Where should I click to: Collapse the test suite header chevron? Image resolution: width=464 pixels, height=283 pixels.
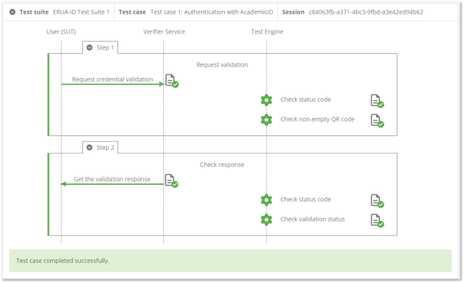(x=12, y=12)
